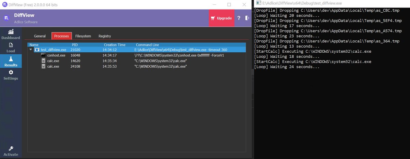Open the Settings gear section

[11, 75]
